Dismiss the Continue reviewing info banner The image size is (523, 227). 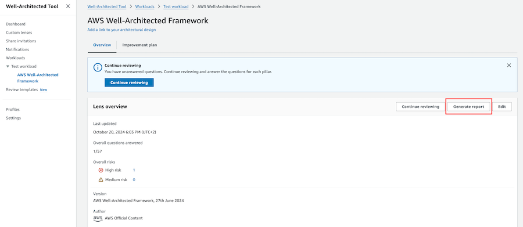tap(508, 66)
